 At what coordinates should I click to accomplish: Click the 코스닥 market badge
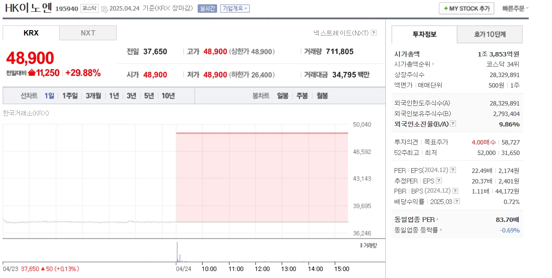tap(89, 8)
